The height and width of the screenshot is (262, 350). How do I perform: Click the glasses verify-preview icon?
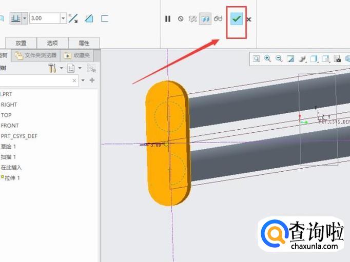218,19
